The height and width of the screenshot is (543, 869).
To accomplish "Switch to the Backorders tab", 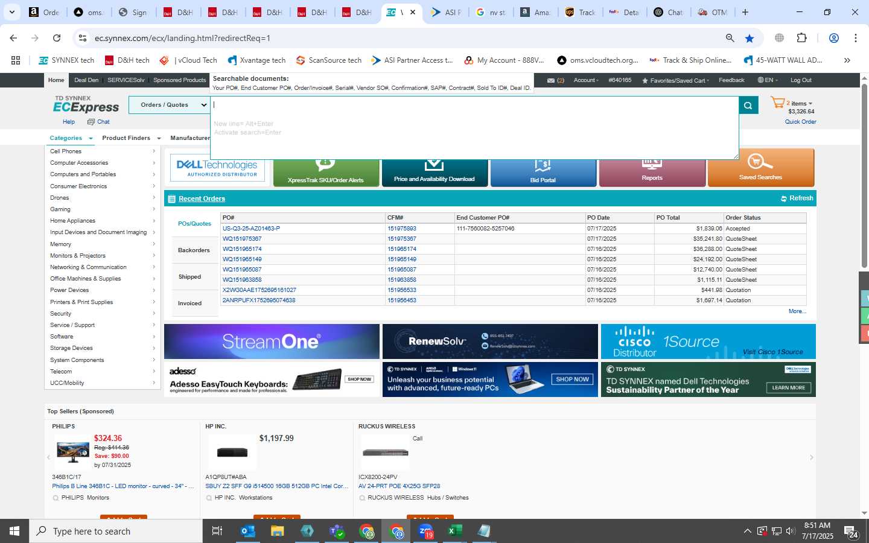I will point(194,250).
